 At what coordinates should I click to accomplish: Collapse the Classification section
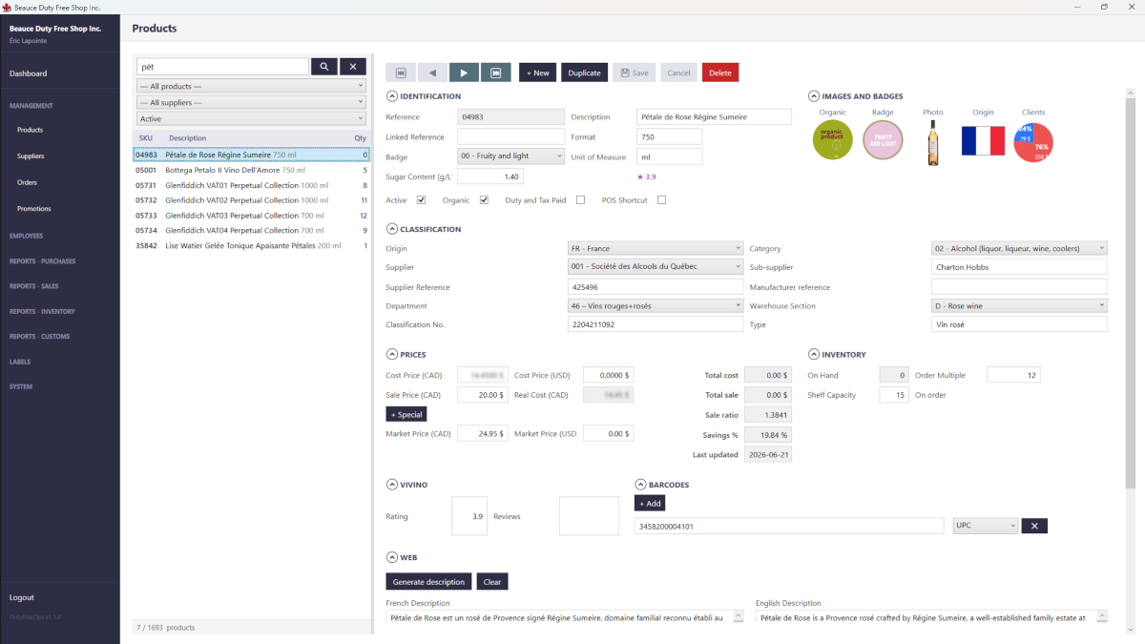(x=391, y=229)
